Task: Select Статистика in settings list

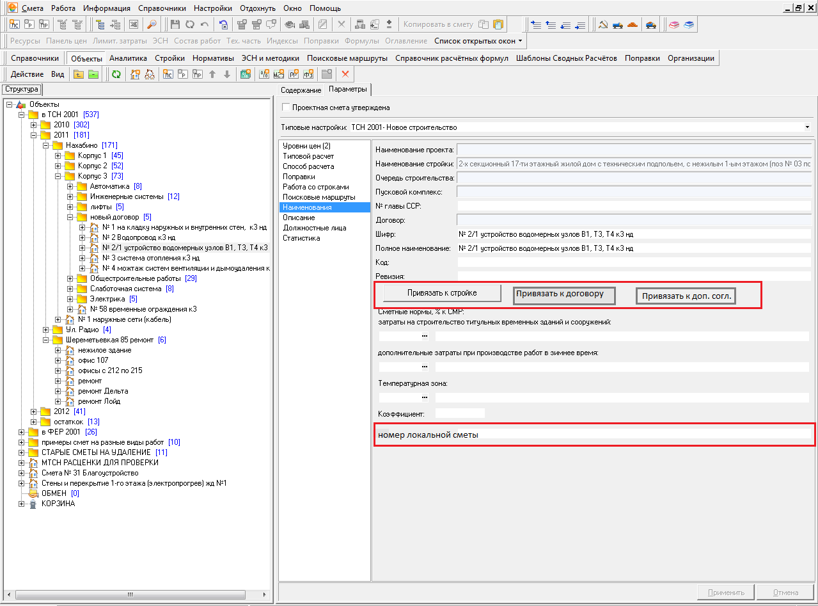Action: click(x=301, y=238)
